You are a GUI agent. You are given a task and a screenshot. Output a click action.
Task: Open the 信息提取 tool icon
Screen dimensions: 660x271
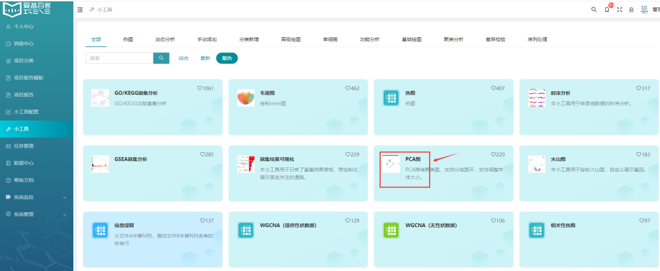100,230
